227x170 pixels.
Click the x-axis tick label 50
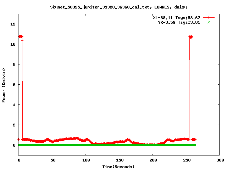pyautogui.click(x=53, y=160)
